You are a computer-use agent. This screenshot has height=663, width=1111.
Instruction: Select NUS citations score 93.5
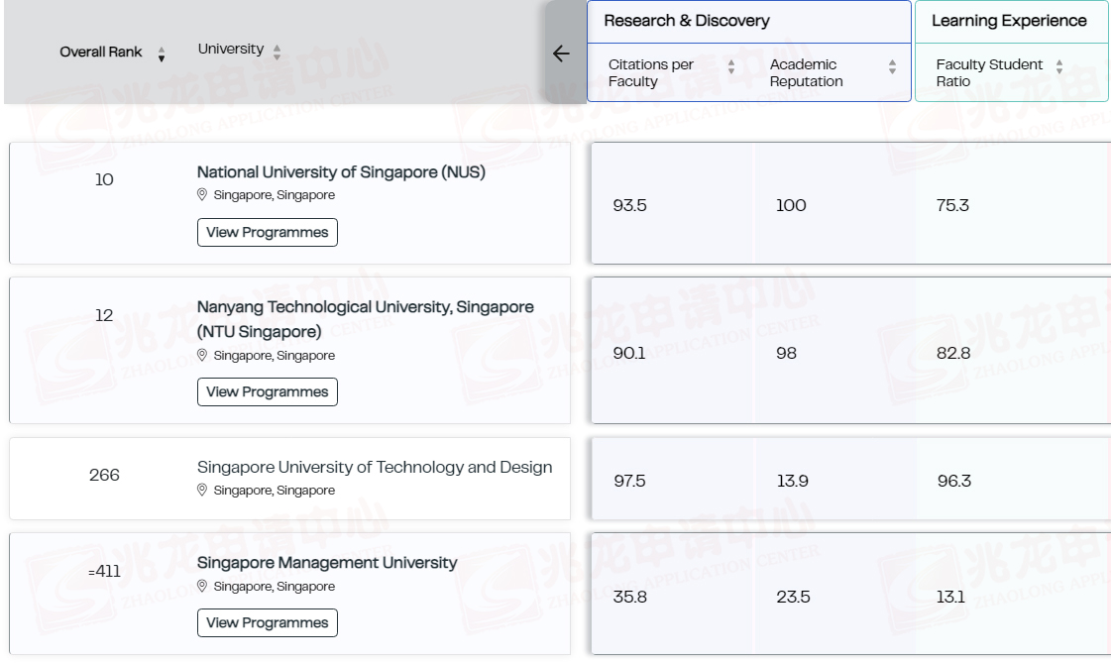[x=630, y=205]
